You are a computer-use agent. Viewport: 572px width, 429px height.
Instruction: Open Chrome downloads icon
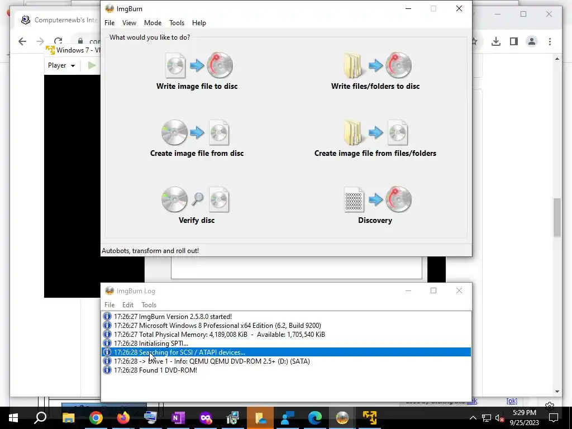coord(496,41)
